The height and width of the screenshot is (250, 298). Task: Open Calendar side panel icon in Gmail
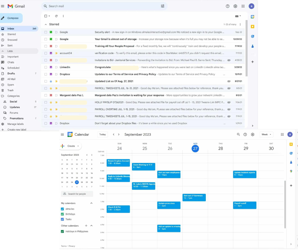252,17
